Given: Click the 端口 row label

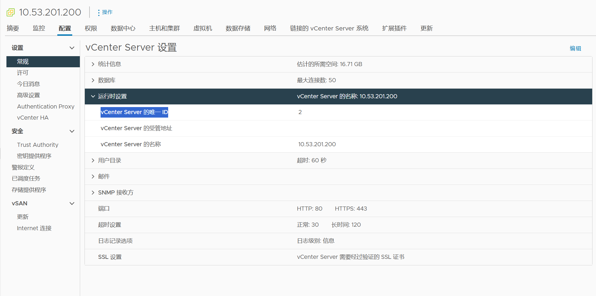Looking at the screenshot, I should coord(104,209).
